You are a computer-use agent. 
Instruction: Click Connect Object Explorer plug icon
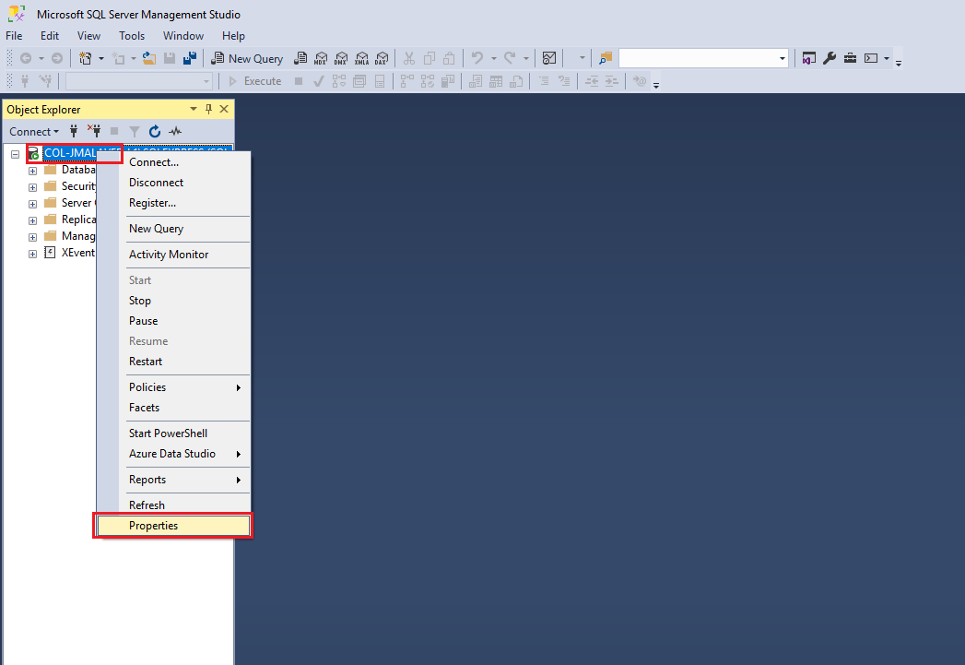(x=73, y=131)
